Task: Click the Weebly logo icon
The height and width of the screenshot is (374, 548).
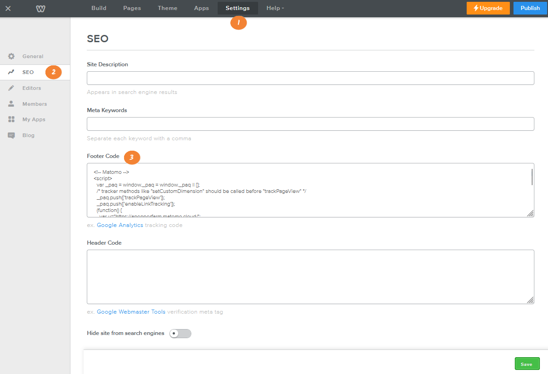Action: (40, 8)
